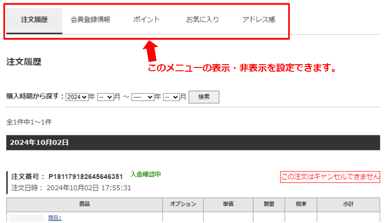Click the 注文履歴 page heading
The width and height of the screenshot is (385, 223).
24,62
